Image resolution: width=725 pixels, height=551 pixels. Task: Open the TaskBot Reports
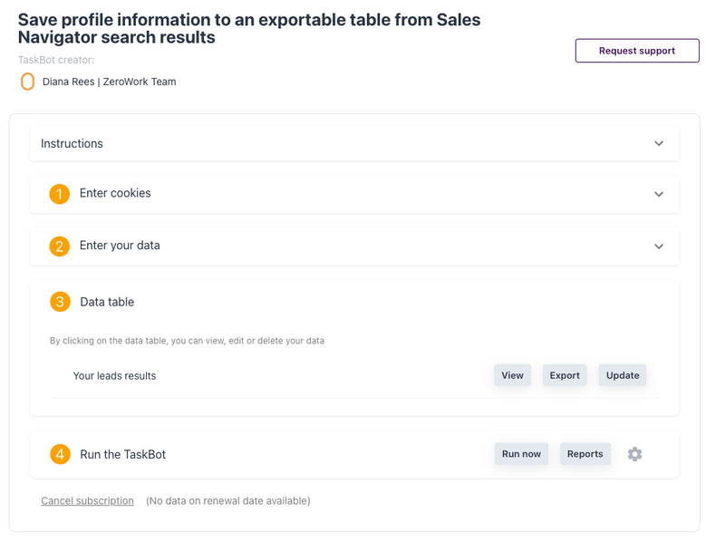(585, 454)
